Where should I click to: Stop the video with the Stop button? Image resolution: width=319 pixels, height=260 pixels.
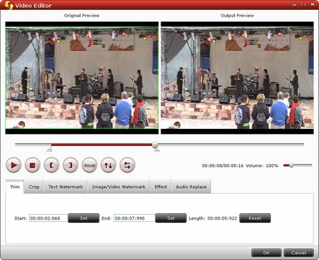click(x=33, y=165)
